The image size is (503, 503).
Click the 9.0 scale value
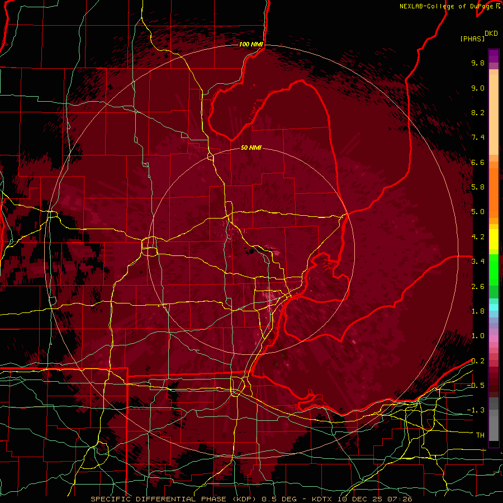pyautogui.click(x=478, y=88)
